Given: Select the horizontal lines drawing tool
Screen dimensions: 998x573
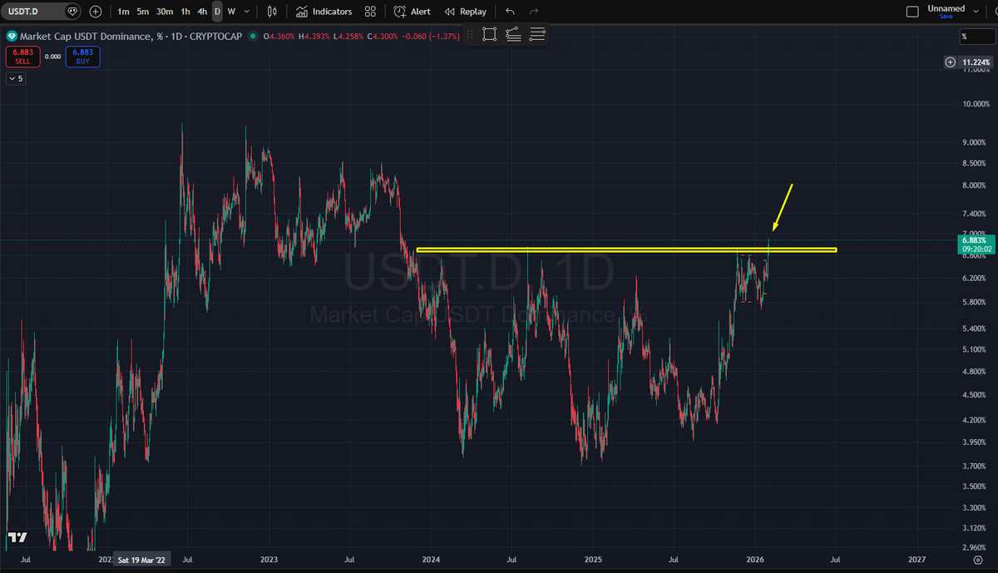Looking at the screenshot, I should 537,34.
